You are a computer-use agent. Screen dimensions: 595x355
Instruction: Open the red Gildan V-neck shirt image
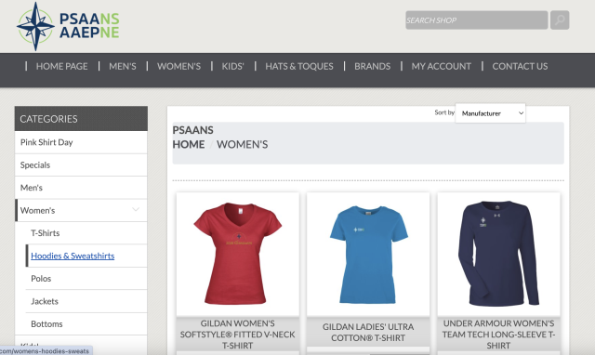point(238,254)
